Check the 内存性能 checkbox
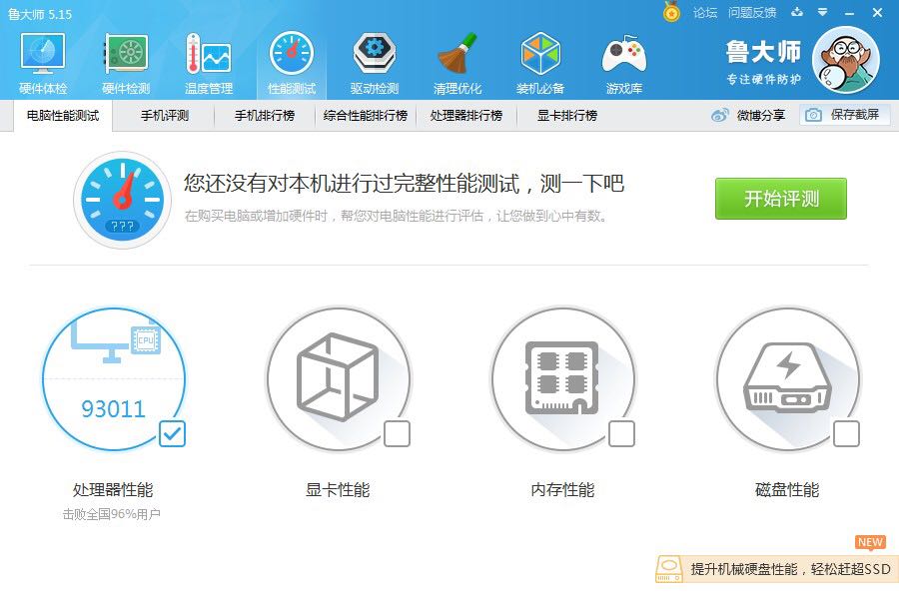Viewport: 899px width, 599px height. [x=621, y=434]
